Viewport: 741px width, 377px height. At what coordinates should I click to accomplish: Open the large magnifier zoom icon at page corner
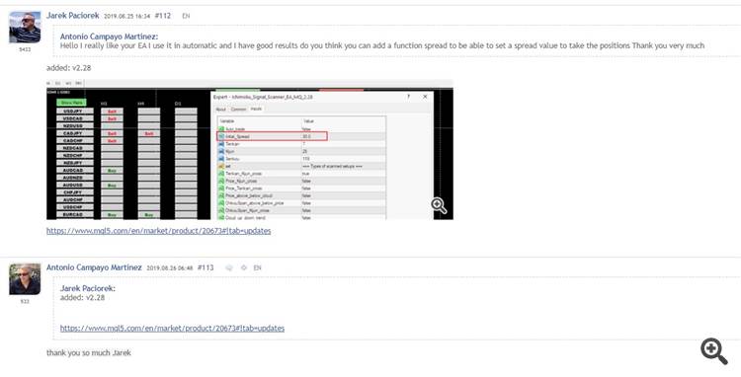(714, 351)
